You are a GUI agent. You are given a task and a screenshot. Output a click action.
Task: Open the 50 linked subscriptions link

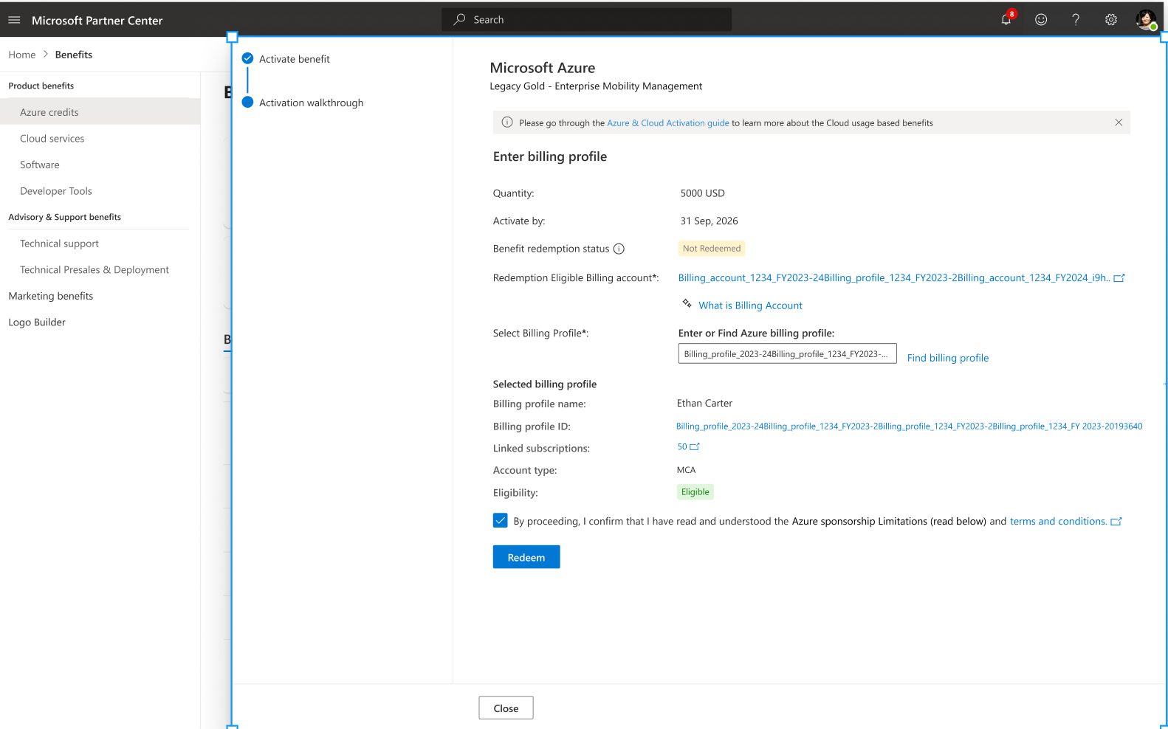(682, 447)
